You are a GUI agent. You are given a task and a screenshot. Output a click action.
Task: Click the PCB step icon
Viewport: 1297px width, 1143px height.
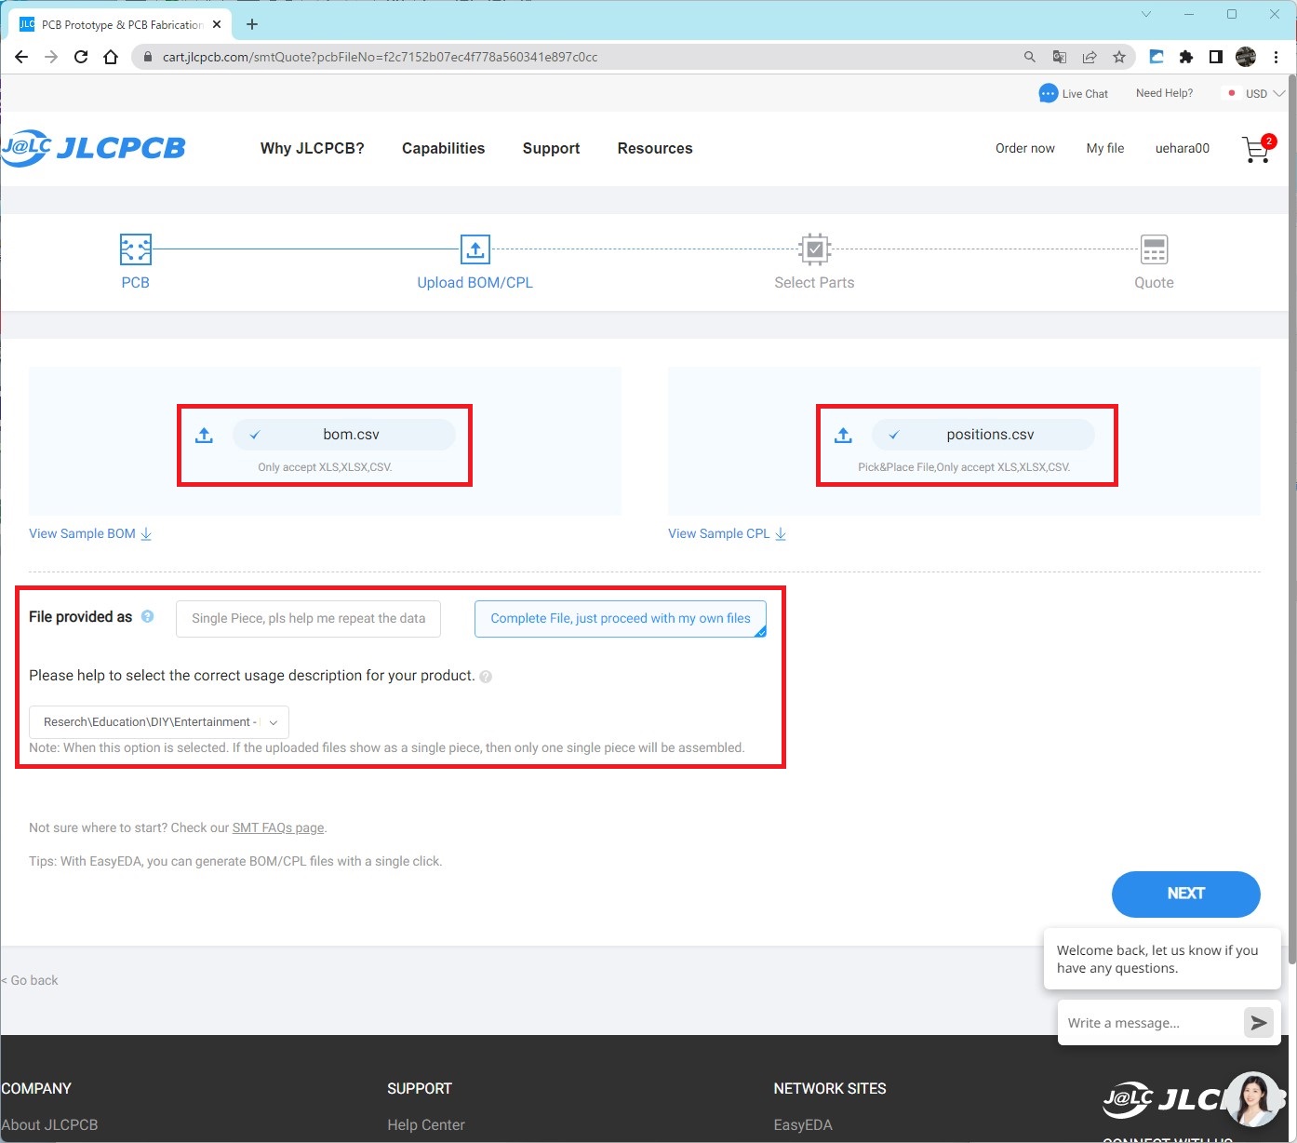click(135, 249)
